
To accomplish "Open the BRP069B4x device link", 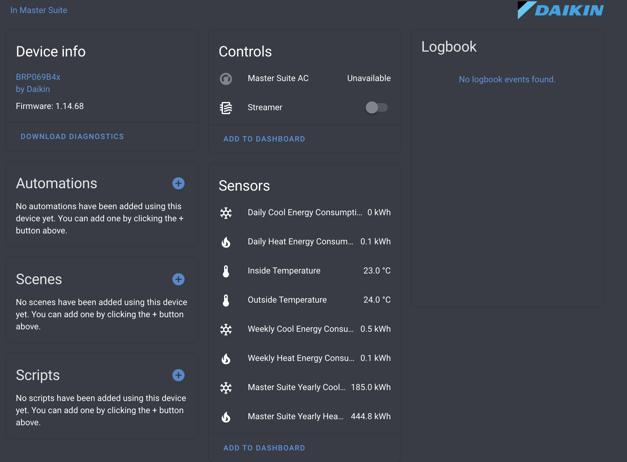I will coord(38,77).
